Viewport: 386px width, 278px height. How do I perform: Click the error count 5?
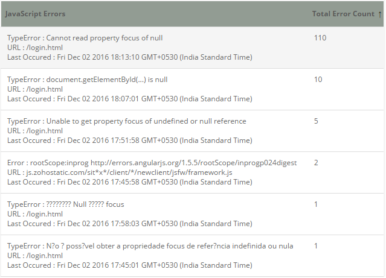[x=316, y=121]
